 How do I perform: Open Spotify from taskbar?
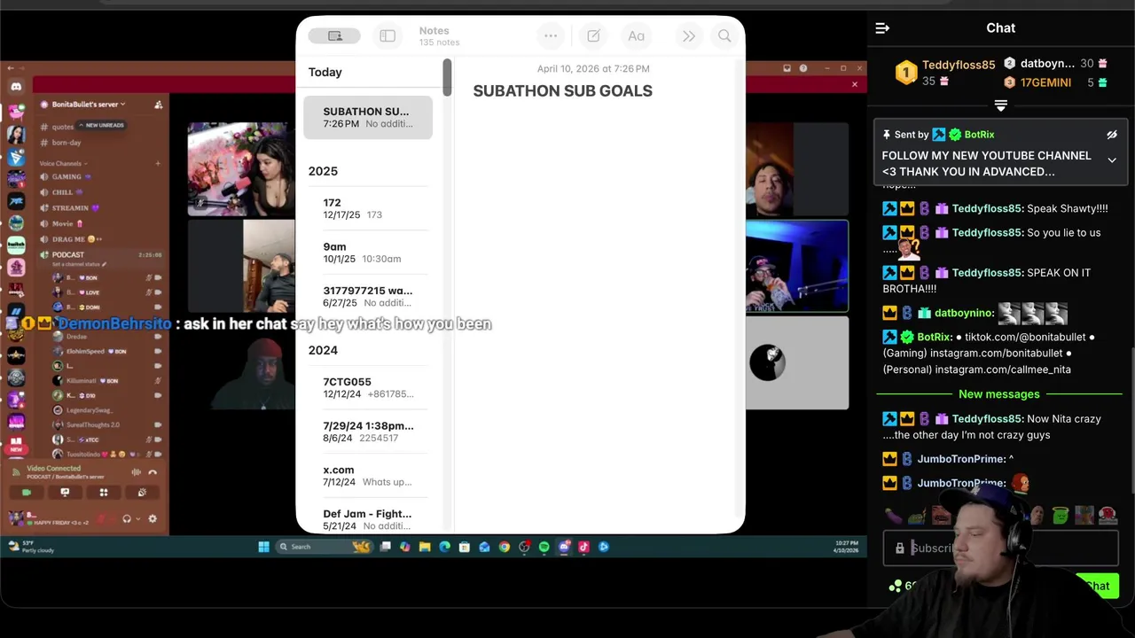coord(544,547)
